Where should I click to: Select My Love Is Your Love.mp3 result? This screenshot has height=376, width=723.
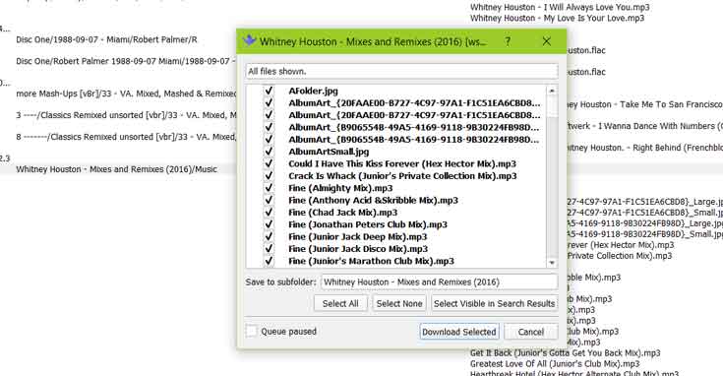click(x=557, y=18)
